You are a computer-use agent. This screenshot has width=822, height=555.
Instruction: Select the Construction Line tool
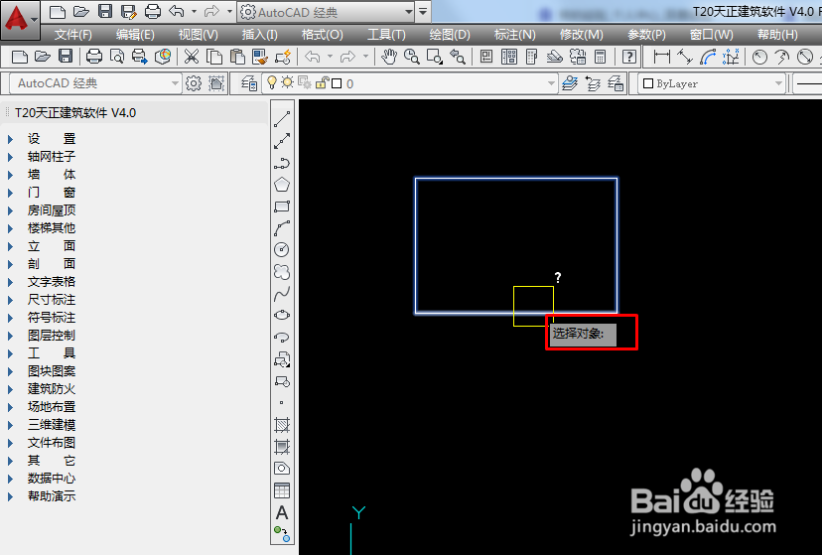click(282, 141)
